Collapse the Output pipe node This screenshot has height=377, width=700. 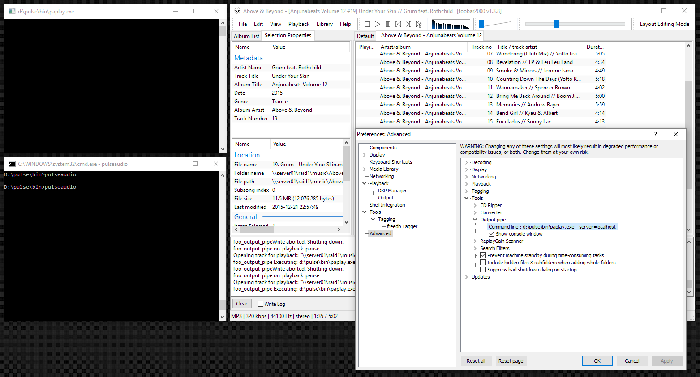pos(475,220)
